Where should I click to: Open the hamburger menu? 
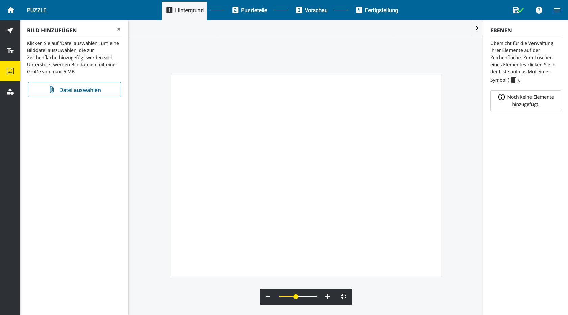[557, 10]
